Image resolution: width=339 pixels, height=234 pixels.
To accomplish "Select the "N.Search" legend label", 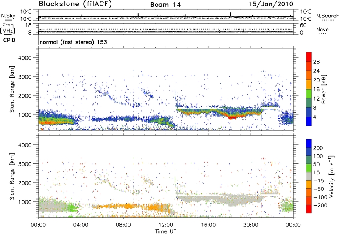I will 328,16.
